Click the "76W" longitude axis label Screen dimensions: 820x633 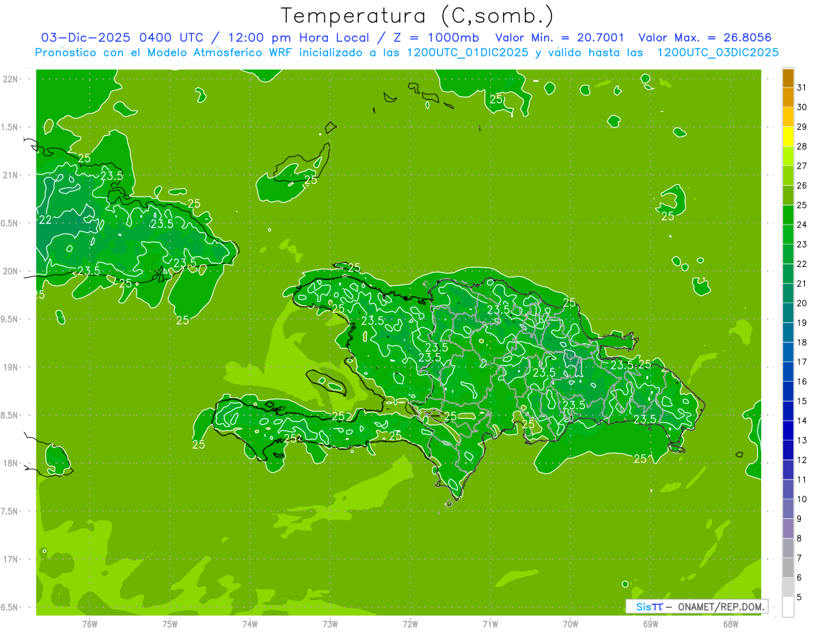tap(90, 624)
